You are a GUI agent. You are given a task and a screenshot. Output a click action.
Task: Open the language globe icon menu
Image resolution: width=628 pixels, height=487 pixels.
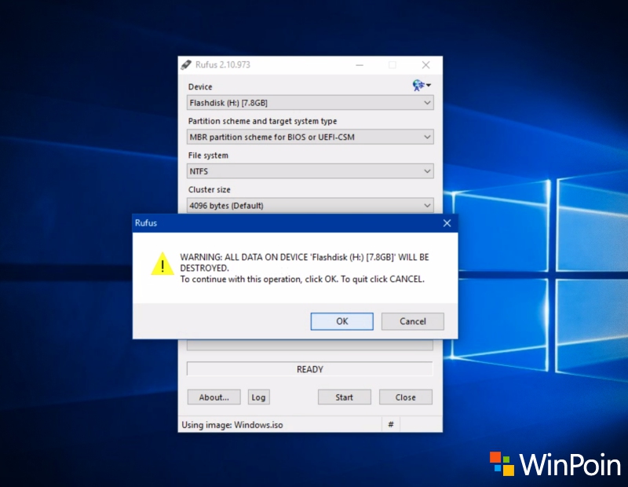pos(422,86)
